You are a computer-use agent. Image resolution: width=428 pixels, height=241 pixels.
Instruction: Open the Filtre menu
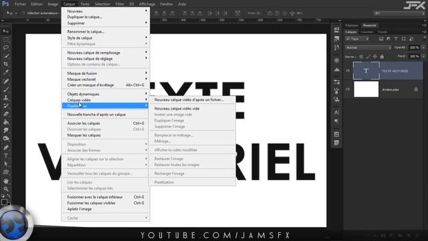120,4
